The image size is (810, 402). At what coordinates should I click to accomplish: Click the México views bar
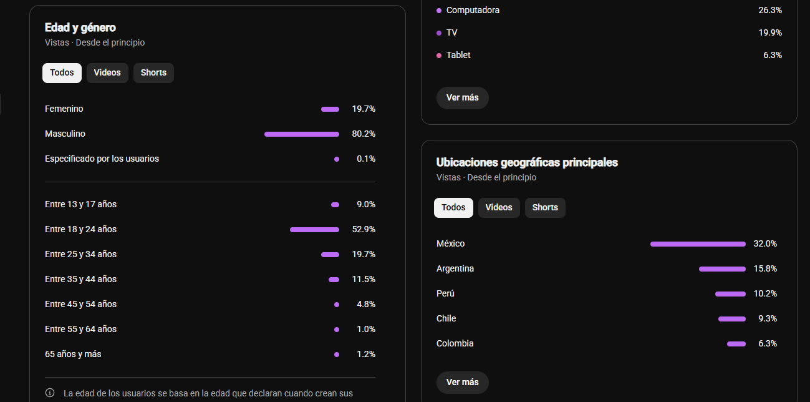698,244
